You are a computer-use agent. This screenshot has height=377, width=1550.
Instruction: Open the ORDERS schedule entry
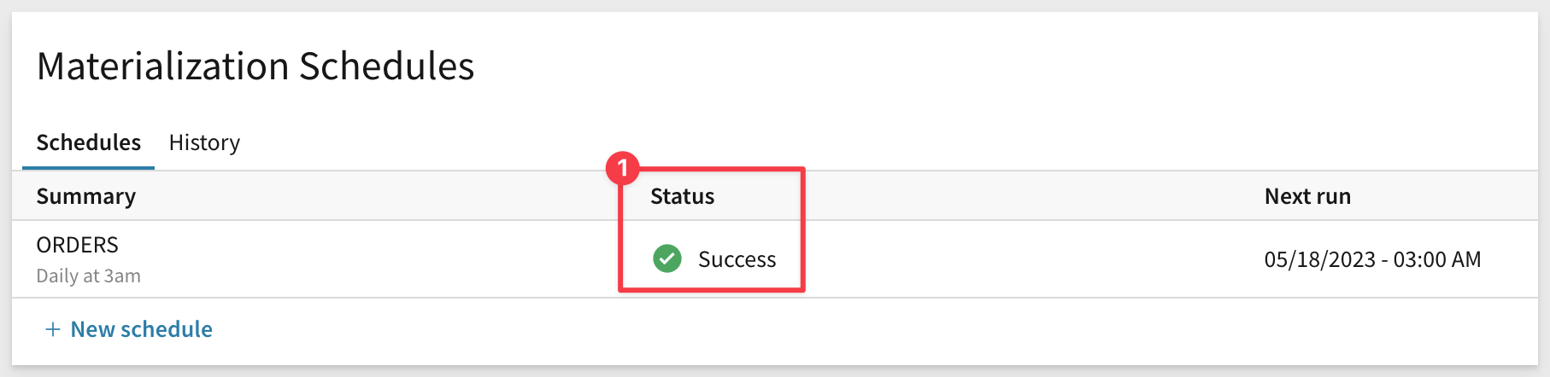pos(78,245)
